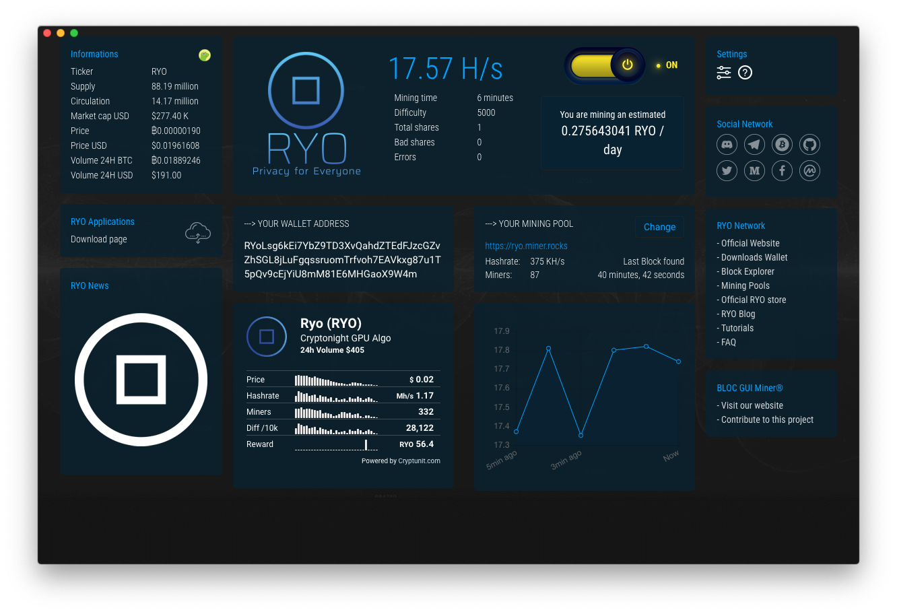Open the GitHub social icon
The image size is (897, 614).
pyautogui.click(x=809, y=144)
